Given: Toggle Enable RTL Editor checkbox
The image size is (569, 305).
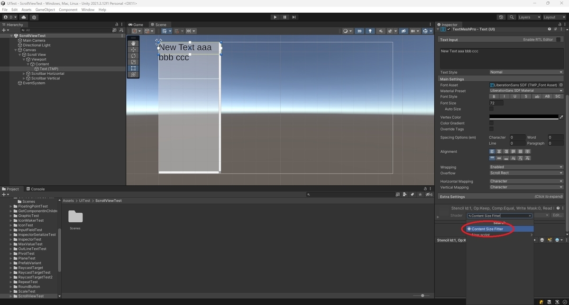Looking at the screenshot, I should point(559,40).
